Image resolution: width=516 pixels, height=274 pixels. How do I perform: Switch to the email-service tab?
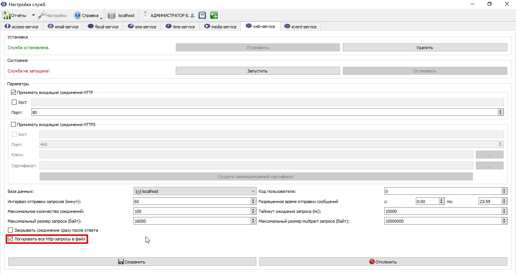point(63,26)
